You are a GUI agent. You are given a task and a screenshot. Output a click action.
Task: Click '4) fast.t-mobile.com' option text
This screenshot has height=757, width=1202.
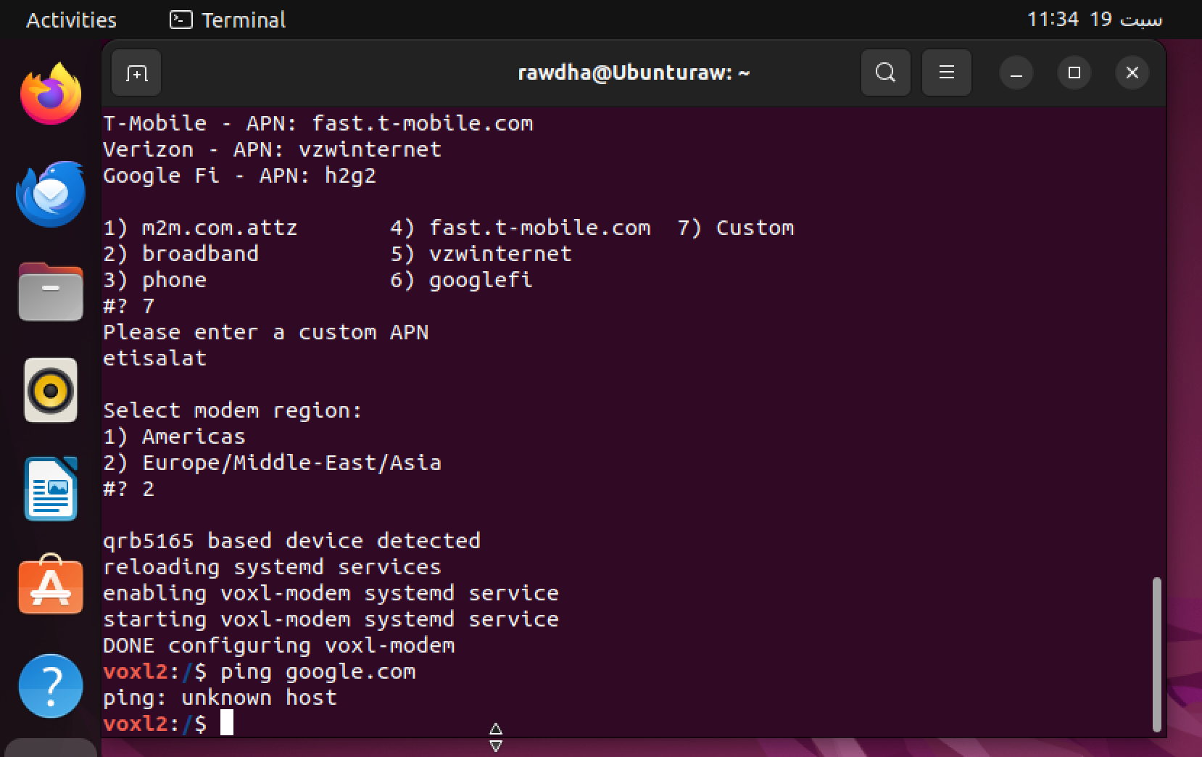click(x=520, y=228)
